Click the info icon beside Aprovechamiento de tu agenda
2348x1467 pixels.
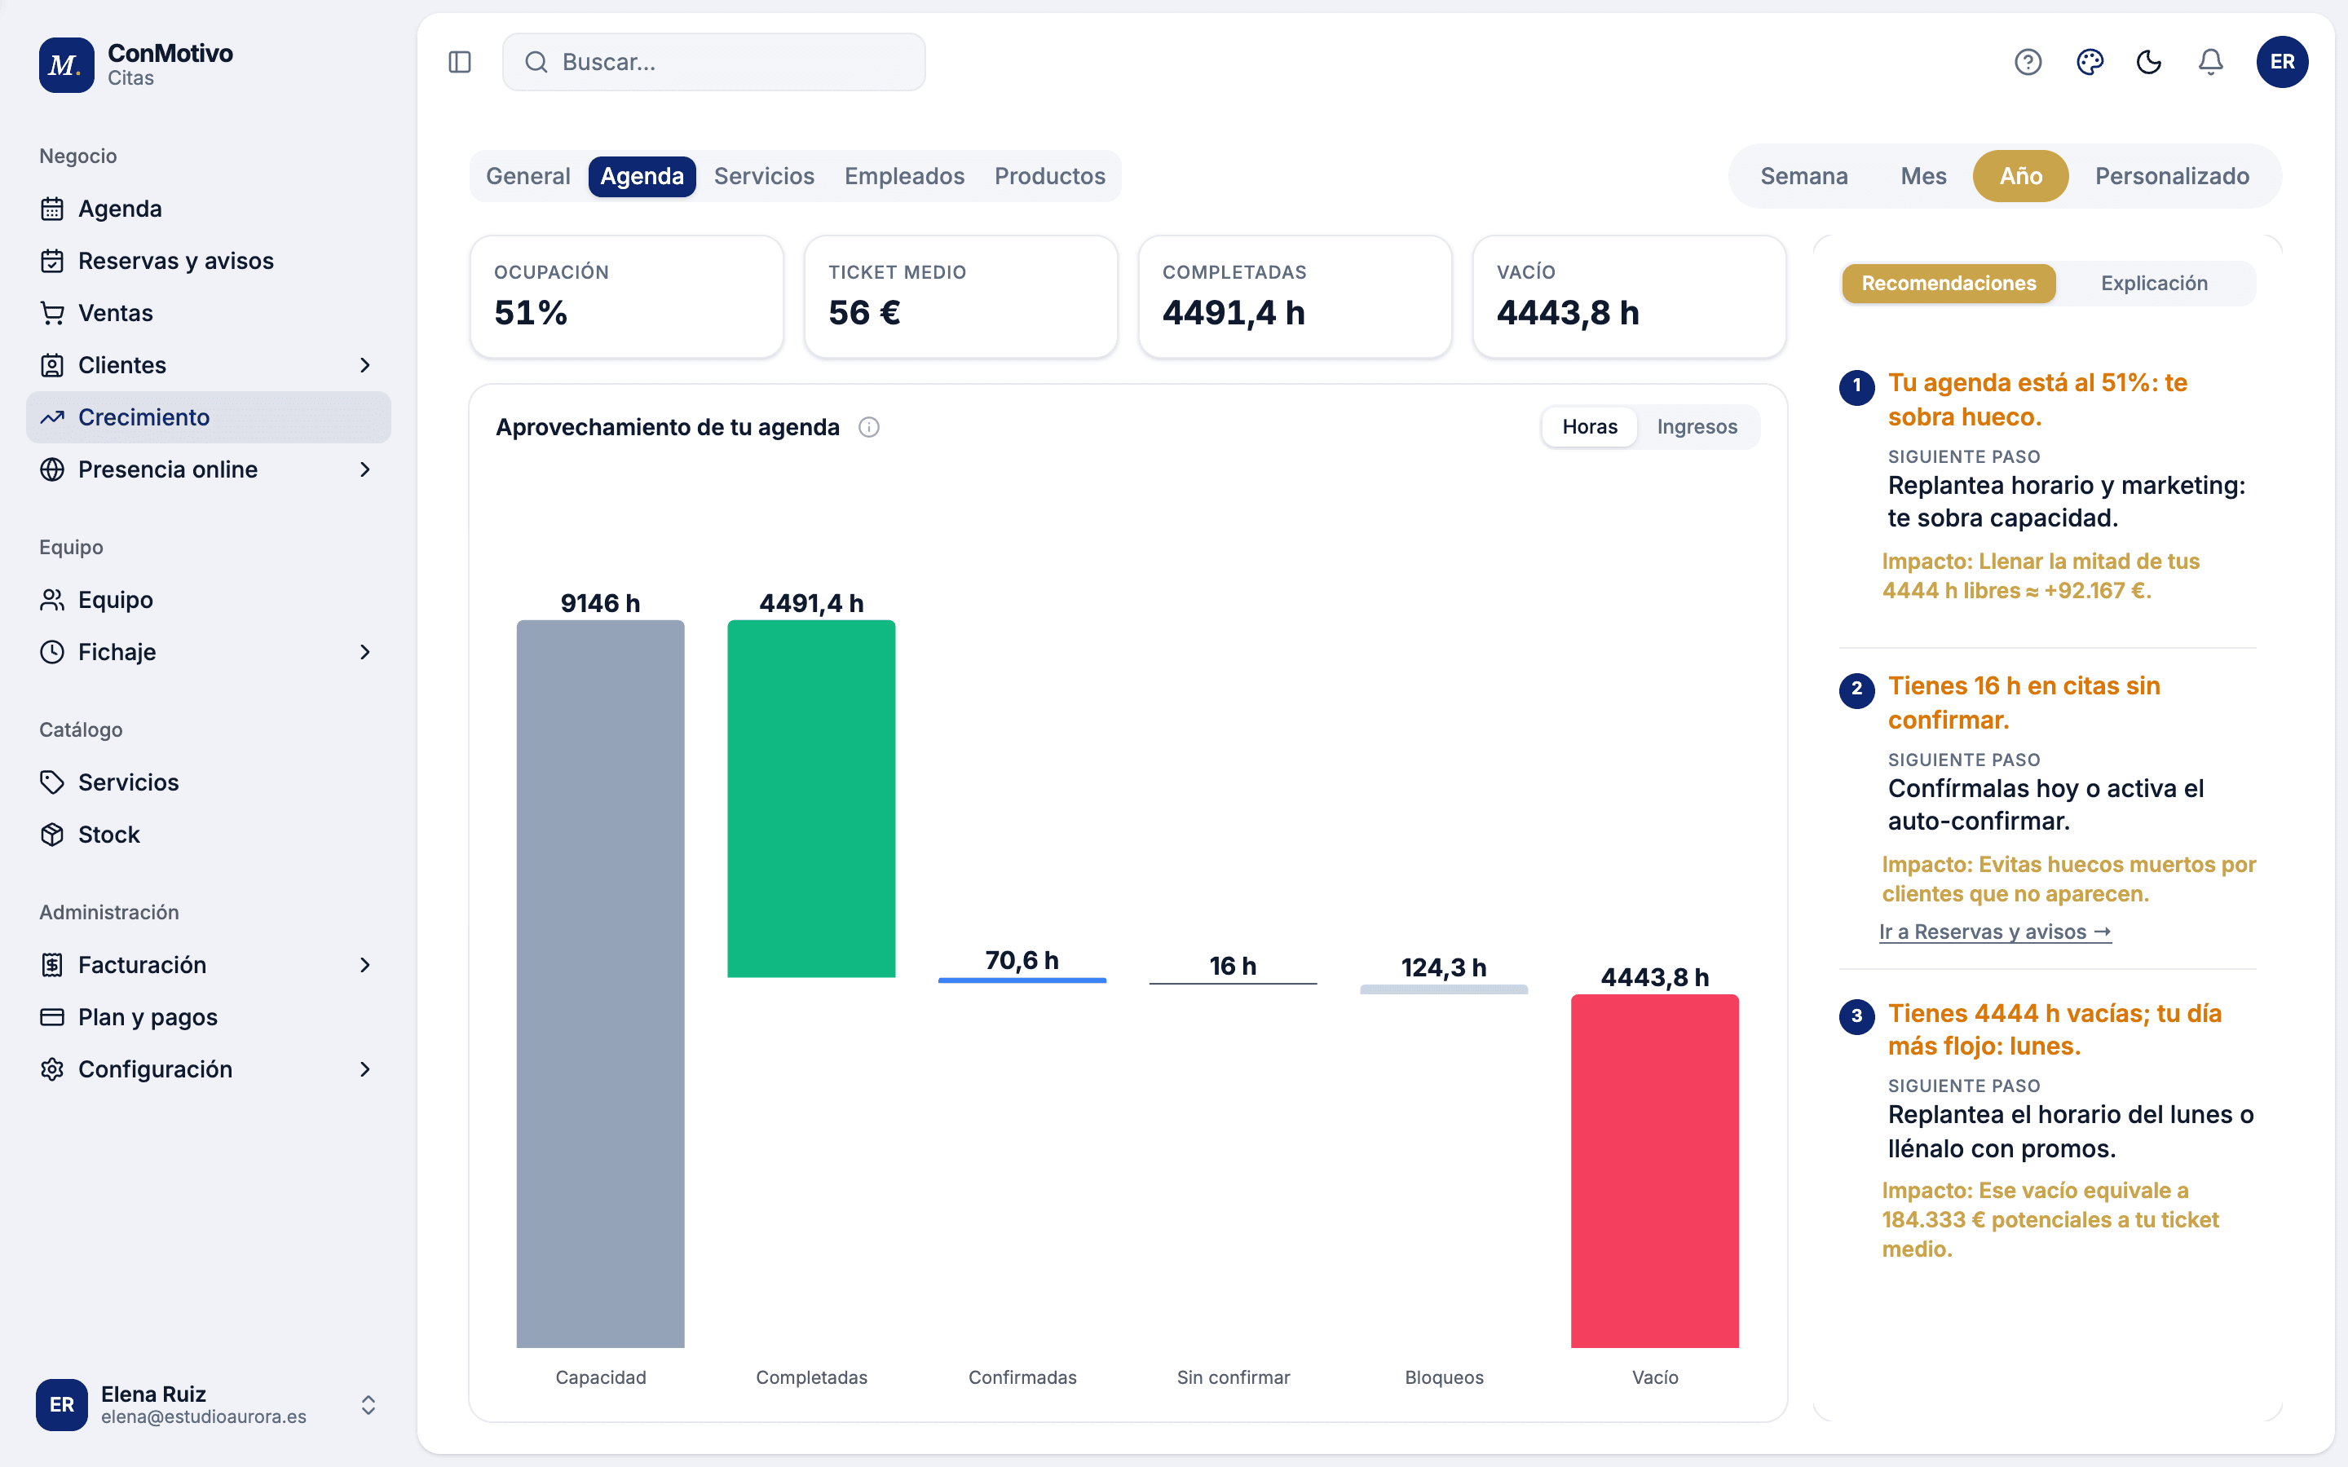click(x=869, y=427)
